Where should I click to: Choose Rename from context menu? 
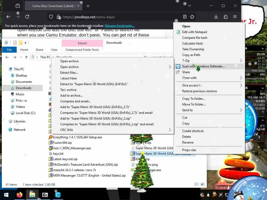209,142
